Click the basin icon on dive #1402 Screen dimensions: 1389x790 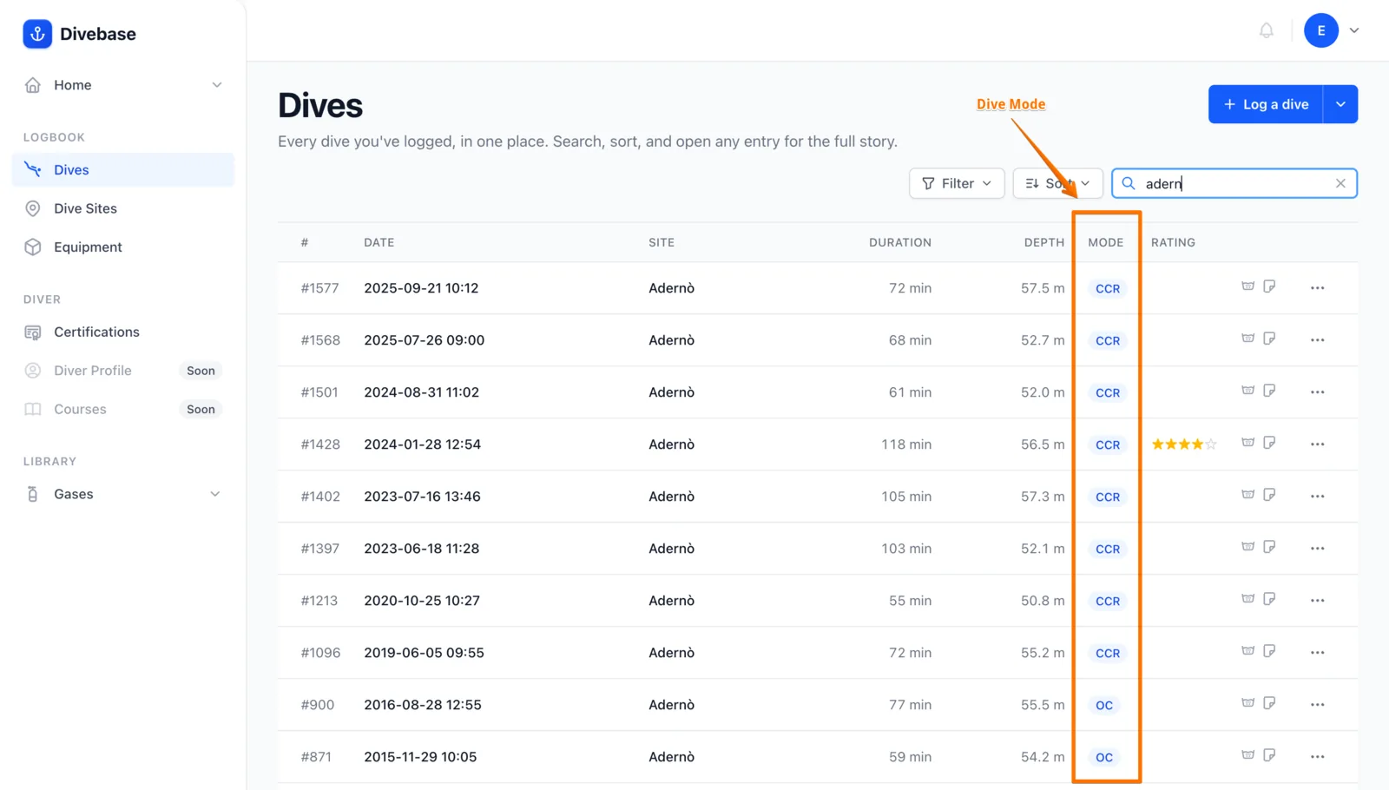(x=1247, y=495)
